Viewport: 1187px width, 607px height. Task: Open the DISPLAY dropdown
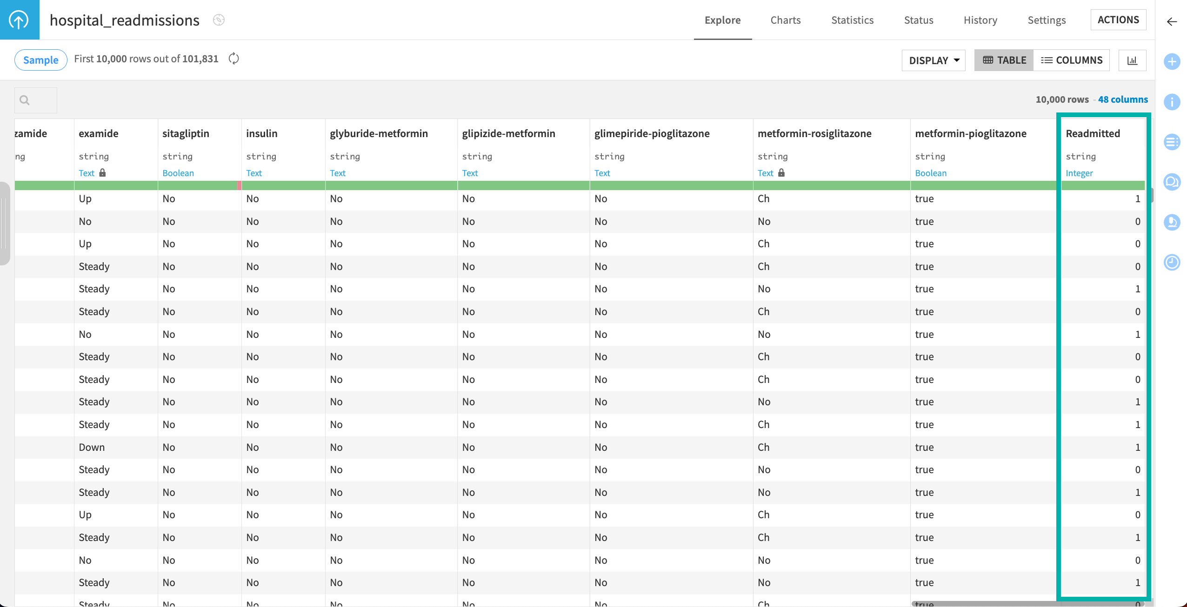[934, 60]
